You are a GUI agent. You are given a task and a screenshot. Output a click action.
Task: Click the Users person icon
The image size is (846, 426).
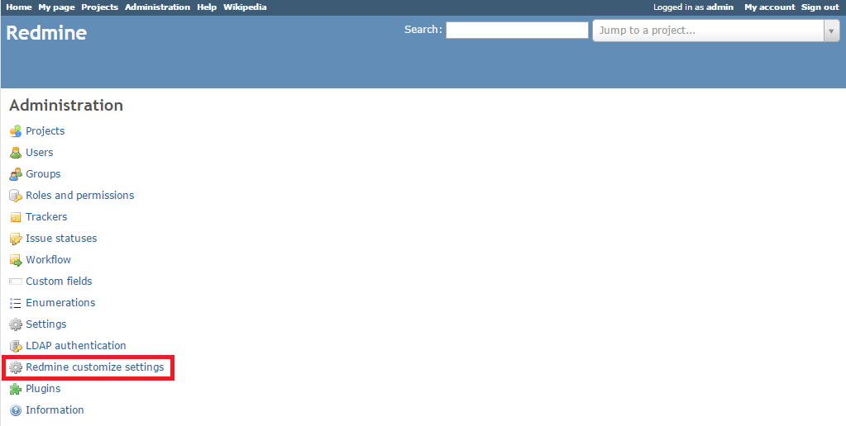click(x=16, y=153)
